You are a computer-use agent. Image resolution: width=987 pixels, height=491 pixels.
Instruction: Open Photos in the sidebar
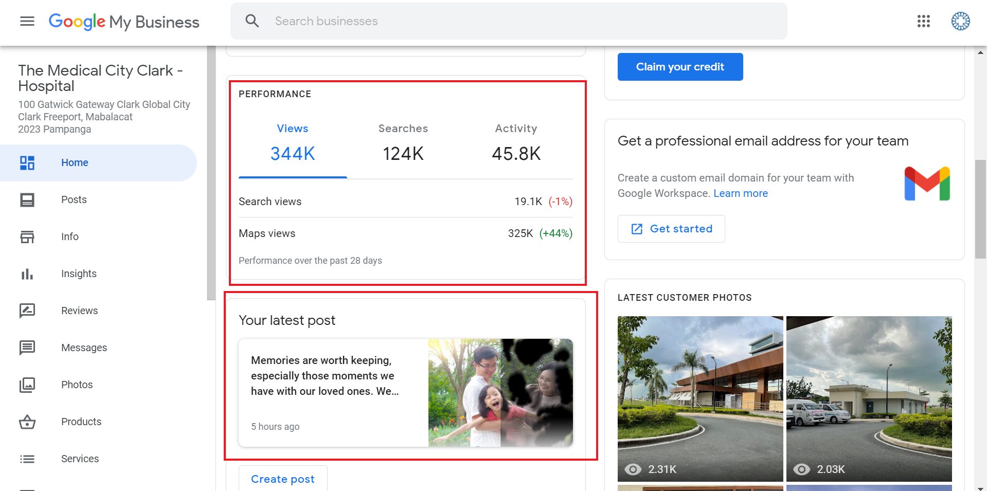pyautogui.click(x=77, y=385)
